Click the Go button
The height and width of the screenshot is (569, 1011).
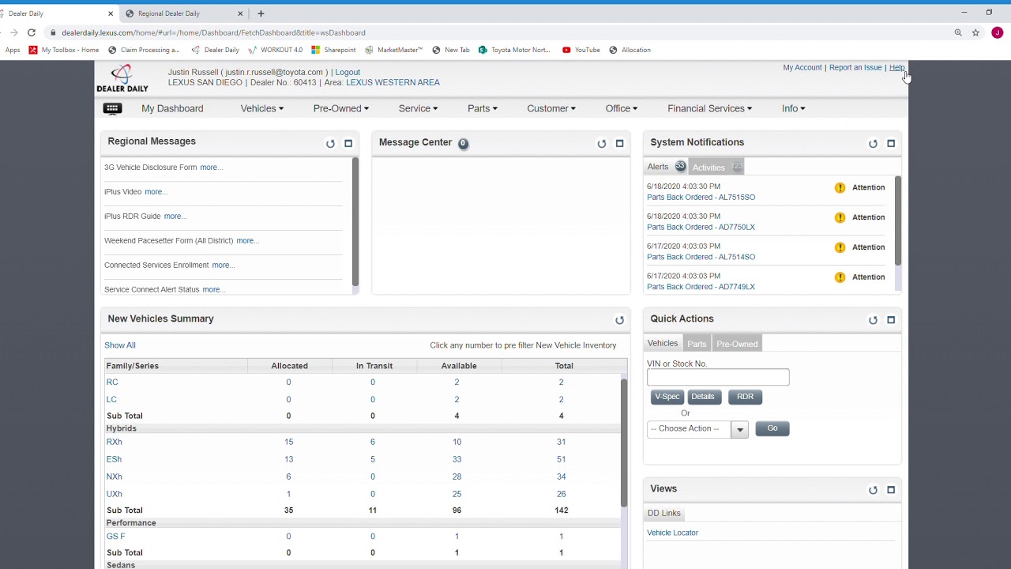(772, 428)
